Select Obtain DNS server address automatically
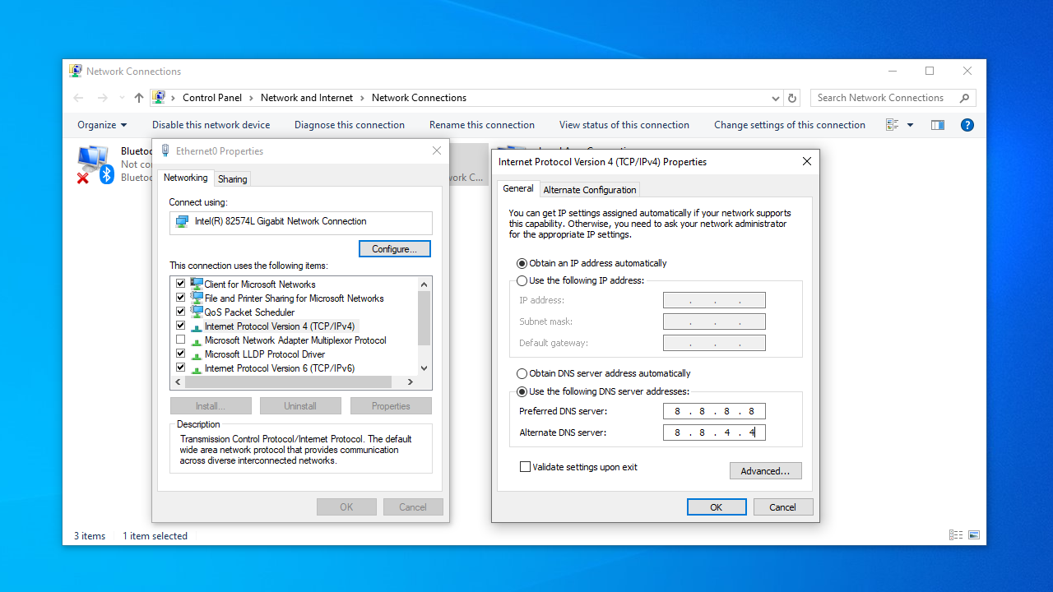The image size is (1053, 592). point(522,373)
